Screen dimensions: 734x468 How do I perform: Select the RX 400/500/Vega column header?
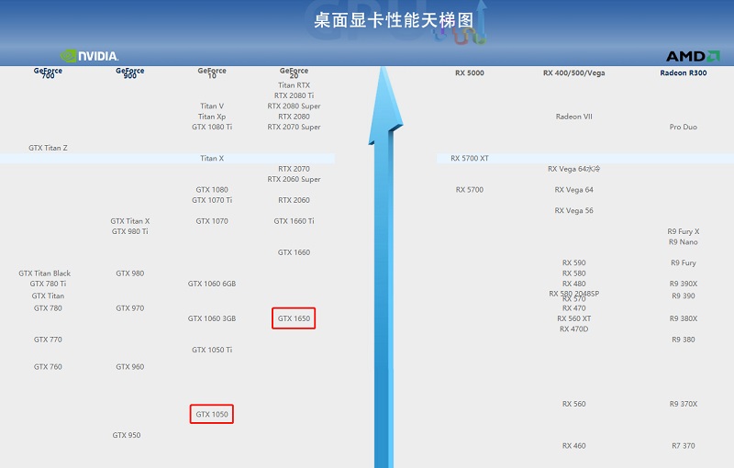click(x=574, y=73)
